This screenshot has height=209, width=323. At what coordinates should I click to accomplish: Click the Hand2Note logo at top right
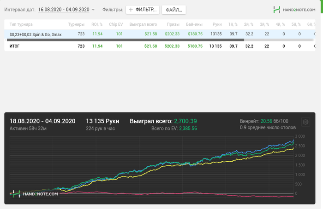tap(294, 10)
